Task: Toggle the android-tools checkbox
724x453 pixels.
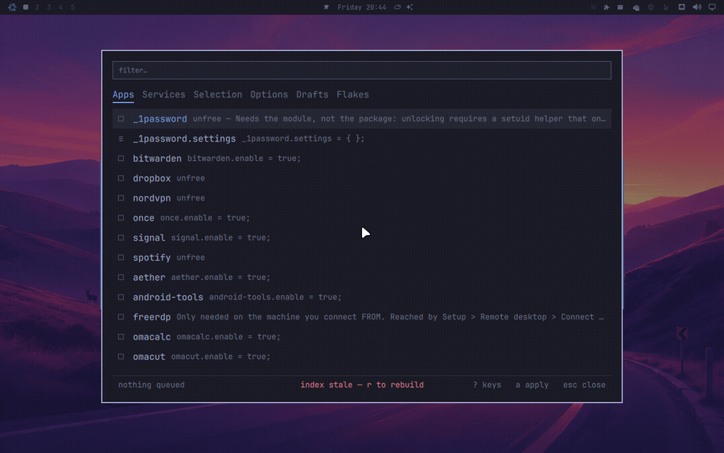Action: click(x=121, y=298)
